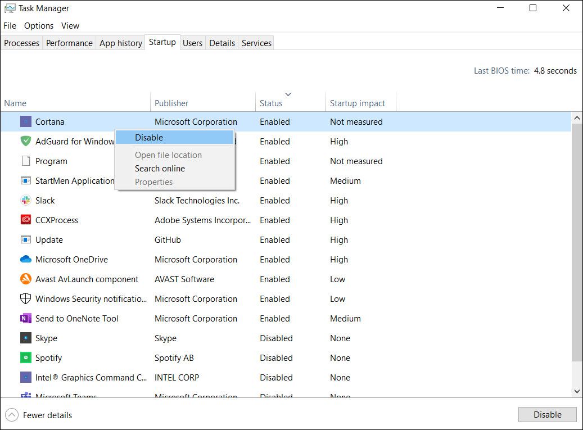Viewport: 583px width, 430px height.
Task: Open the Services tab
Action: tap(256, 43)
